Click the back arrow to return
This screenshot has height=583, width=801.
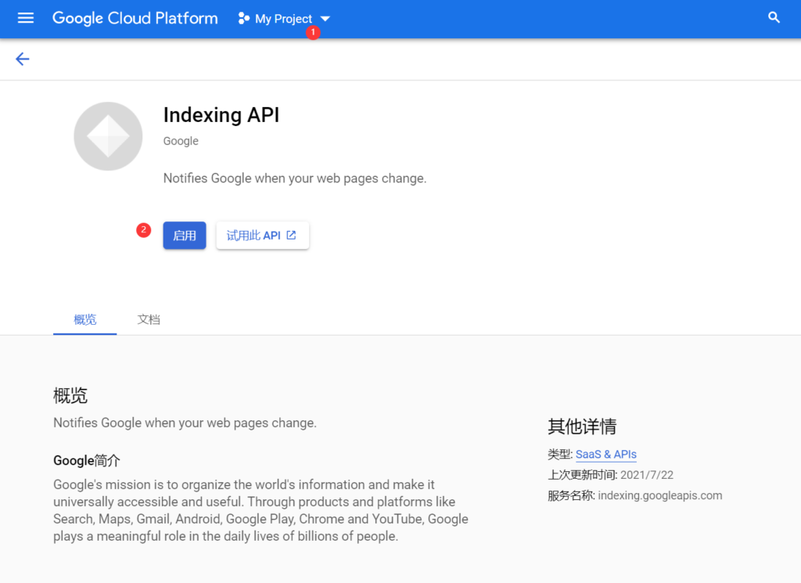coord(22,59)
